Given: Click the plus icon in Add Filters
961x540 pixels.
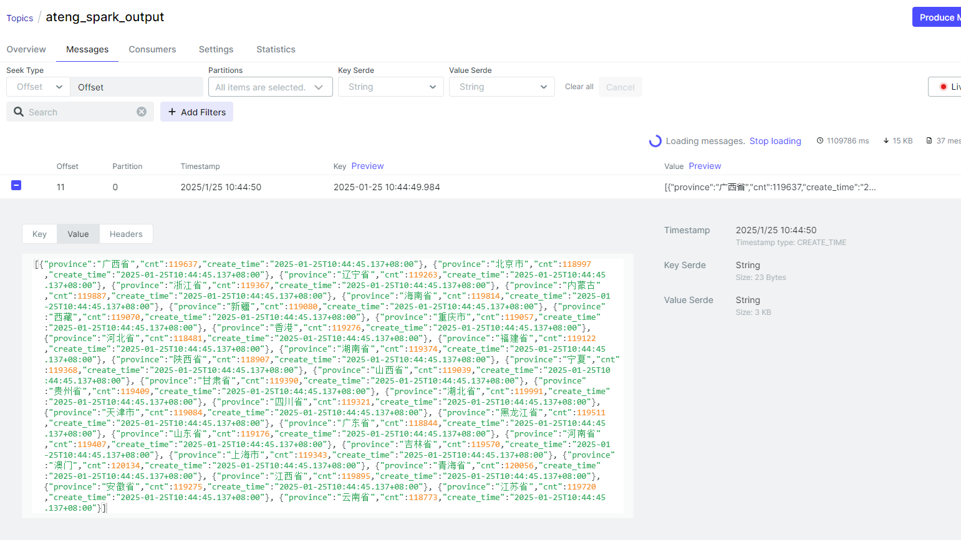Looking at the screenshot, I should pyautogui.click(x=172, y=112).
